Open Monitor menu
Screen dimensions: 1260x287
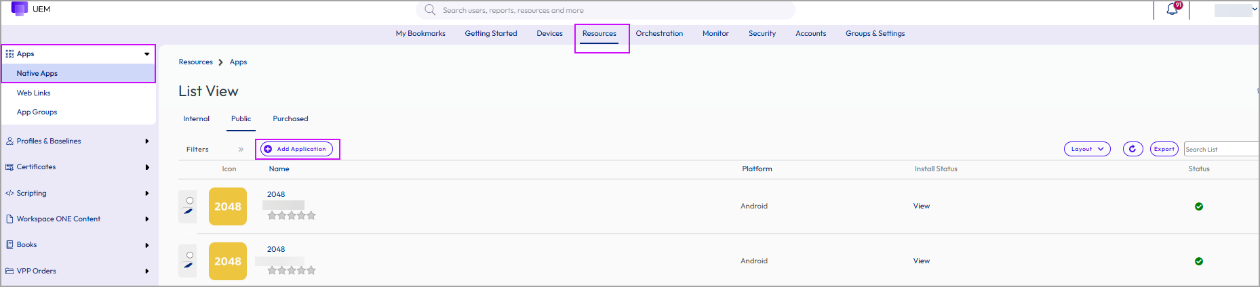[x=715, y=34]
